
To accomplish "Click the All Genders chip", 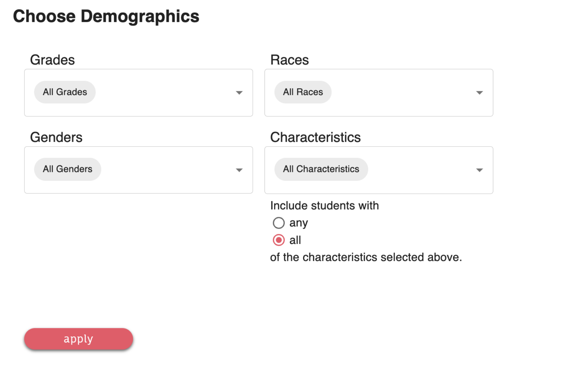I will tap(67, 169).
